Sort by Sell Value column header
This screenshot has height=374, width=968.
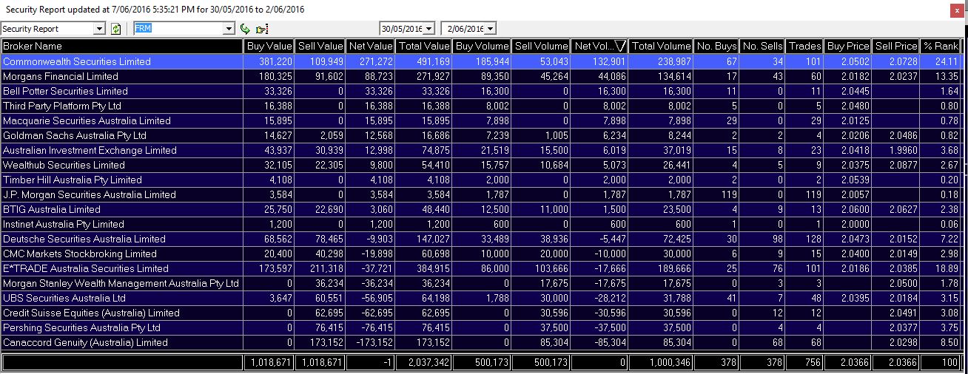tap(320, 46)
